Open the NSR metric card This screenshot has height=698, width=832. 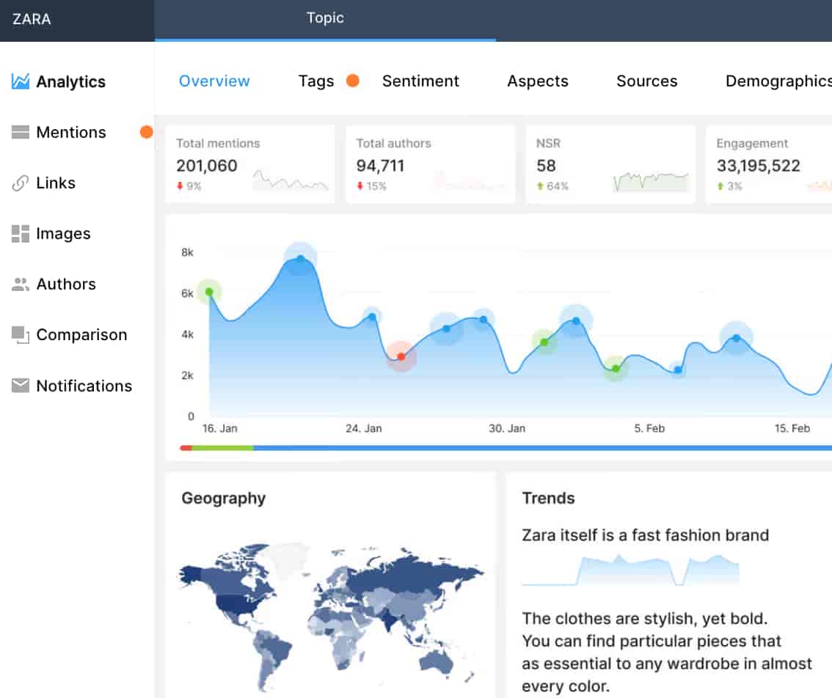[610, 164]
